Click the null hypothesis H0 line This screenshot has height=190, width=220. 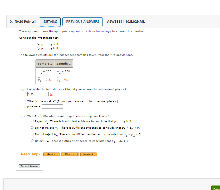(x=47, y=44)
